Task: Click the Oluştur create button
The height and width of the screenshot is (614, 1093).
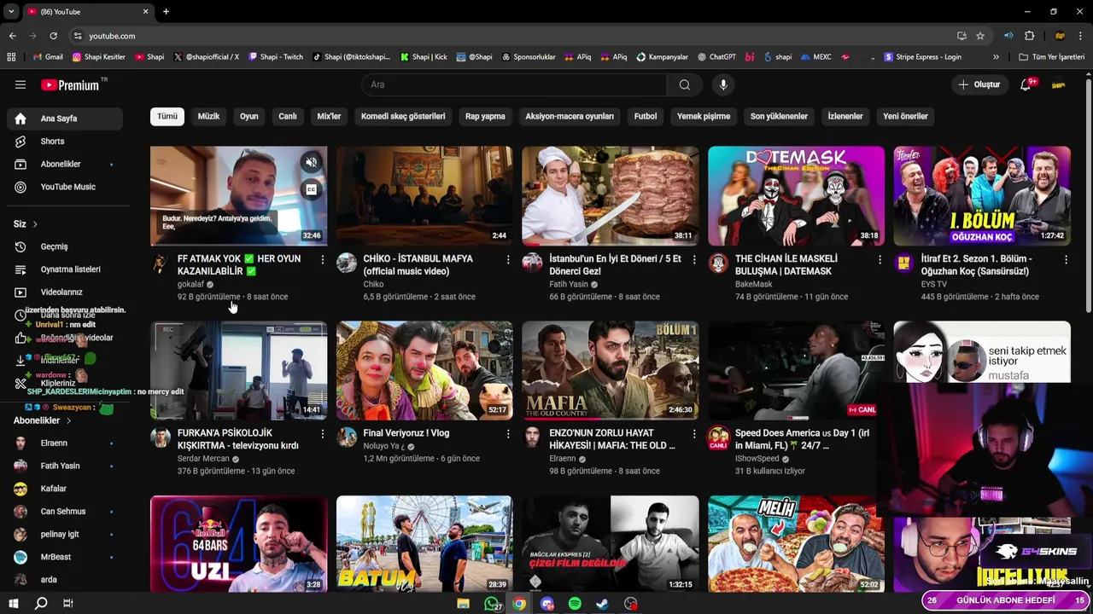Action: click(x=979, y=84)
